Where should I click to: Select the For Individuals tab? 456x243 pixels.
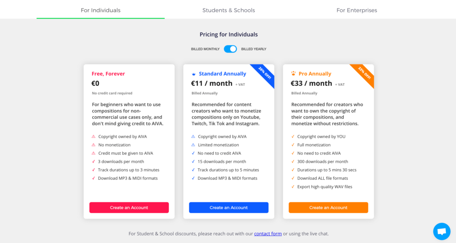pyautogui.click(x=101, y=10)
